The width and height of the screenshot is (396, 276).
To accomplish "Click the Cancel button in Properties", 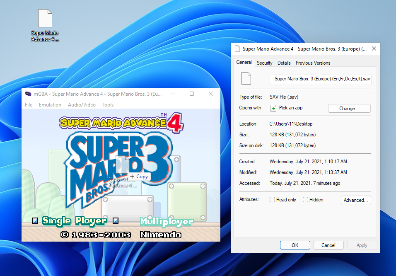I will coord(328,245).
